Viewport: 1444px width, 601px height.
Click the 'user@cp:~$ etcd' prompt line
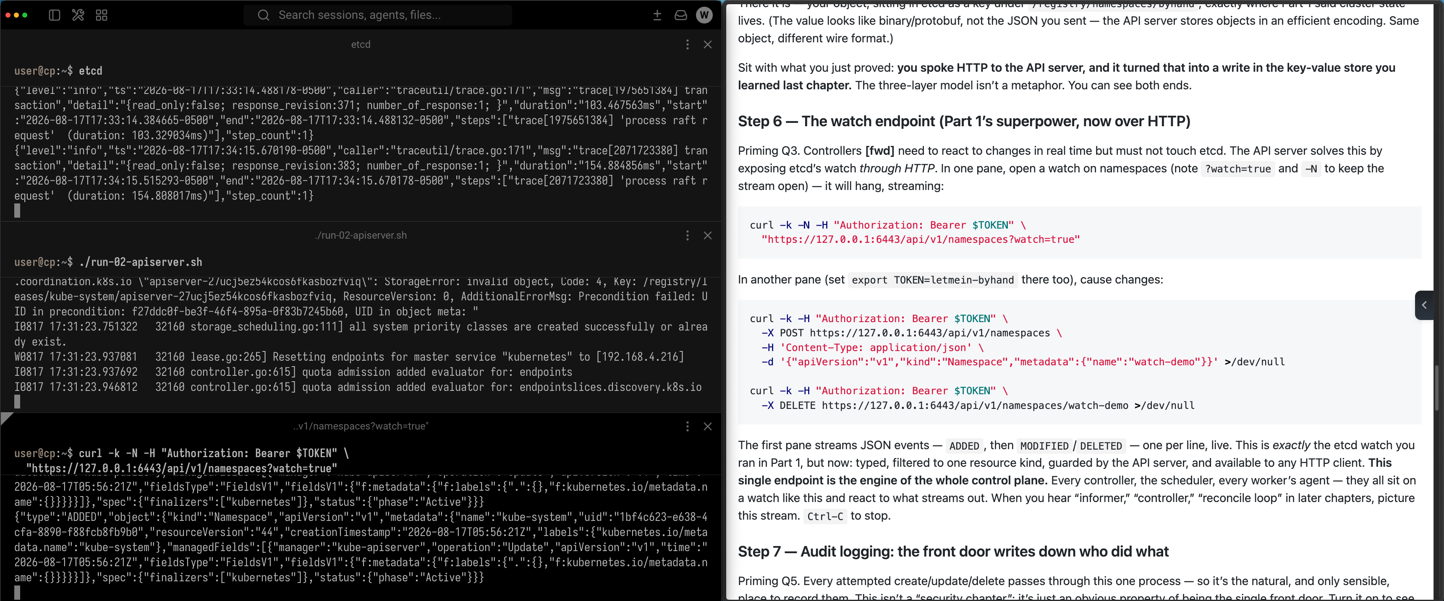(x=58, y=70)
